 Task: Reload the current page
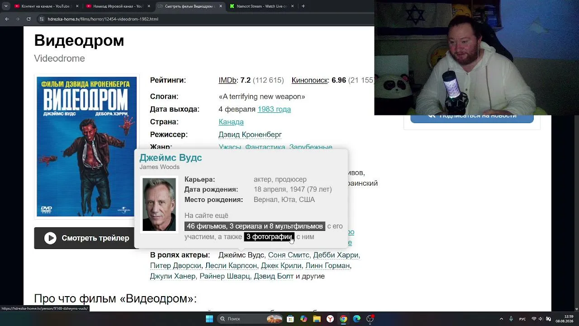point(28,19)
